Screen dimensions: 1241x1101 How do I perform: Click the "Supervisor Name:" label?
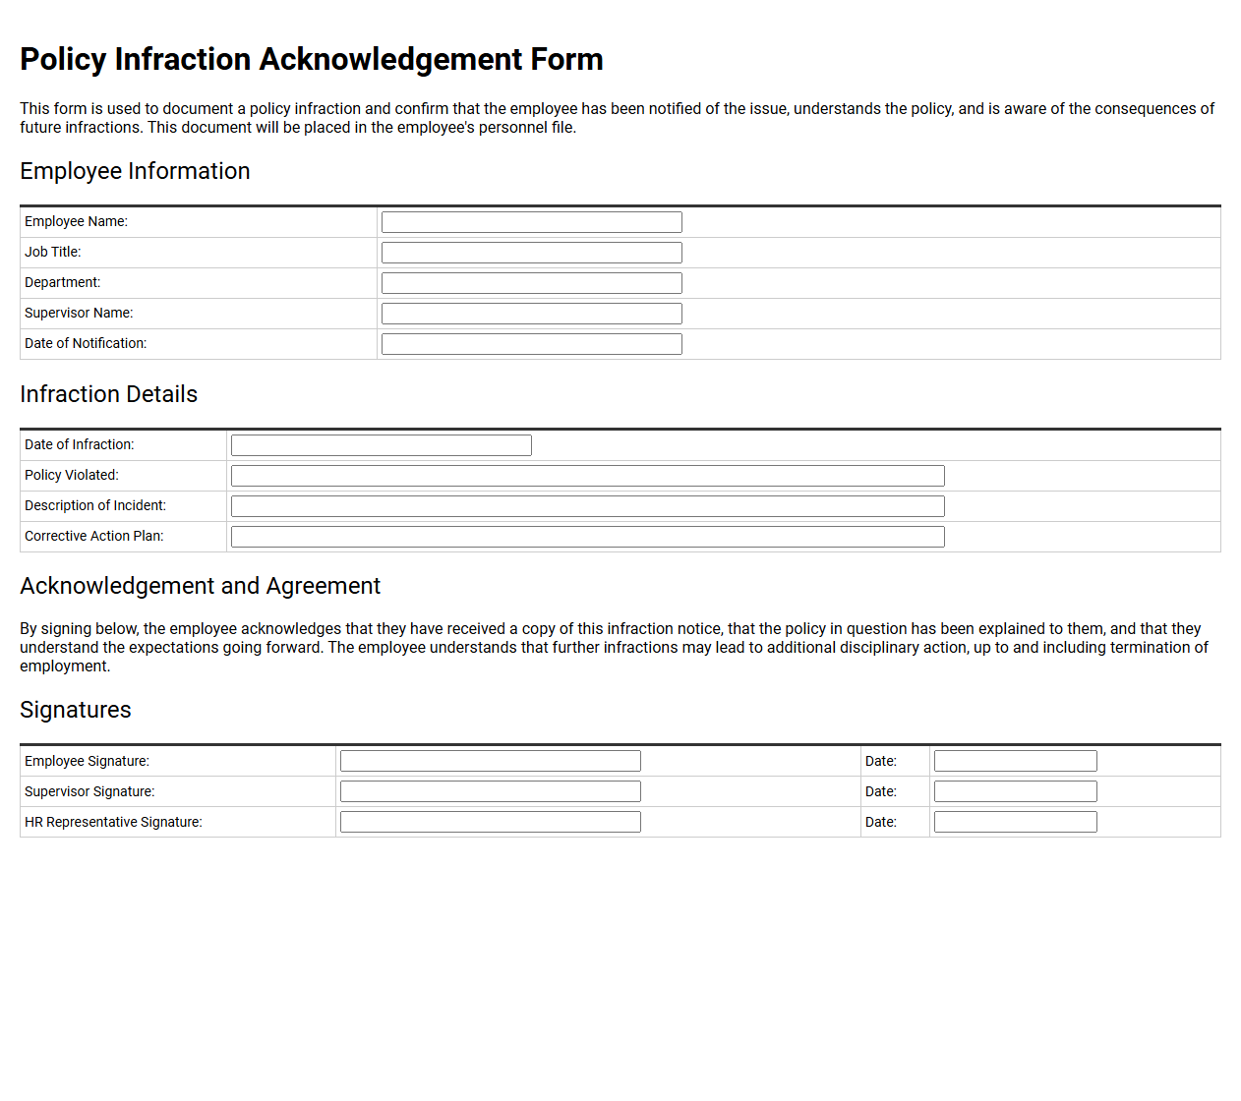point(79,314)
